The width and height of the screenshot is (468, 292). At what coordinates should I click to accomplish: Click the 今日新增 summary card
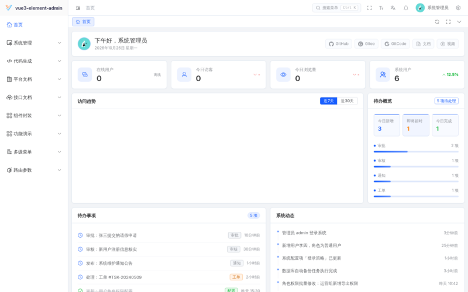tap(387, 125)
